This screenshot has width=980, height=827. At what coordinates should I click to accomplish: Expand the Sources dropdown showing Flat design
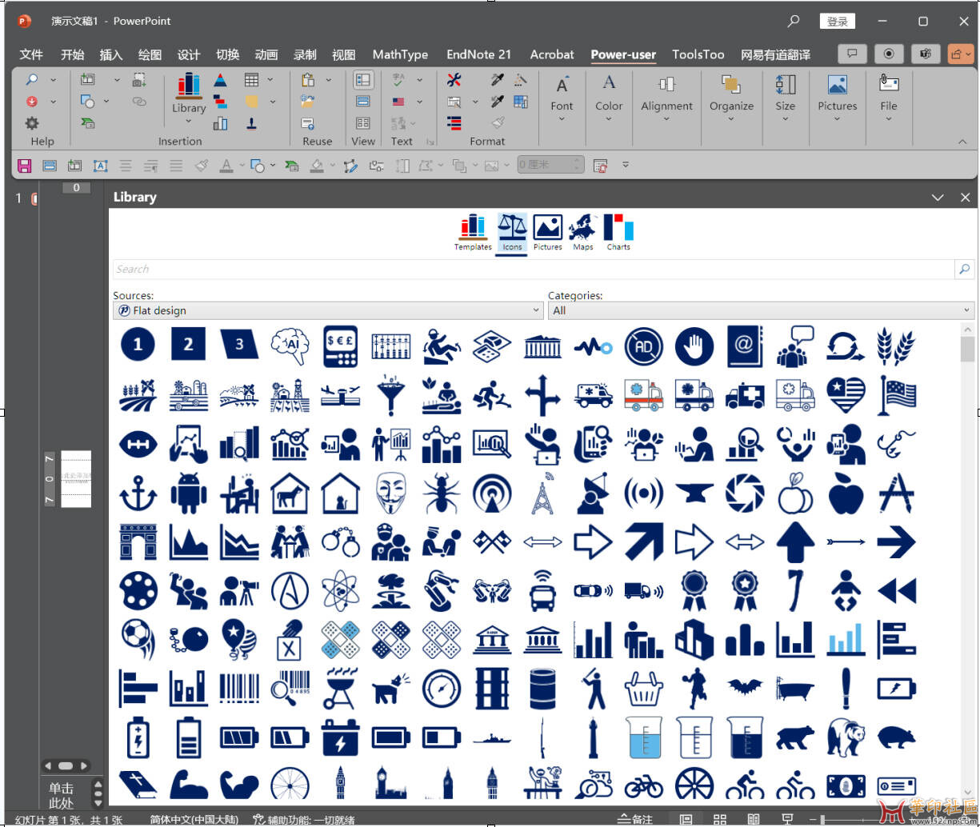click(328, 310)
